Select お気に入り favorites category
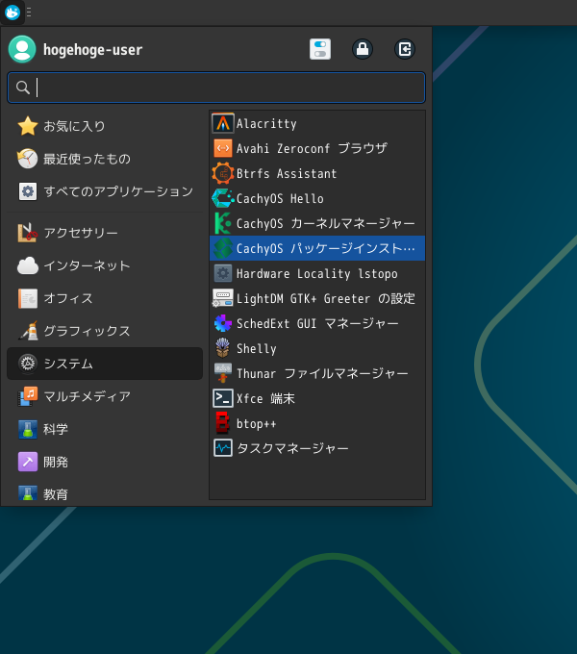The width and height of the screenshot is (577, 654). click(105, 126)
